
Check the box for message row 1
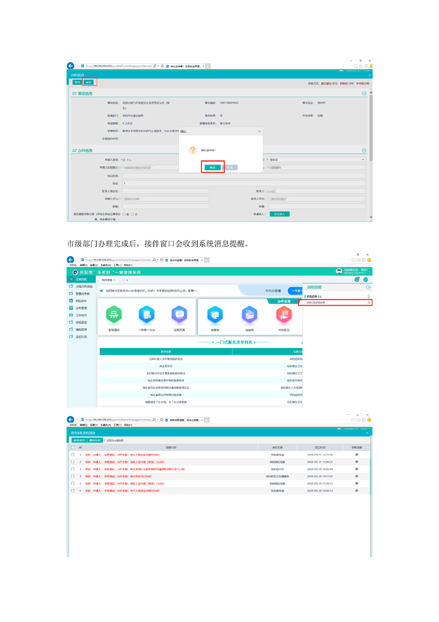coord(73,455)
